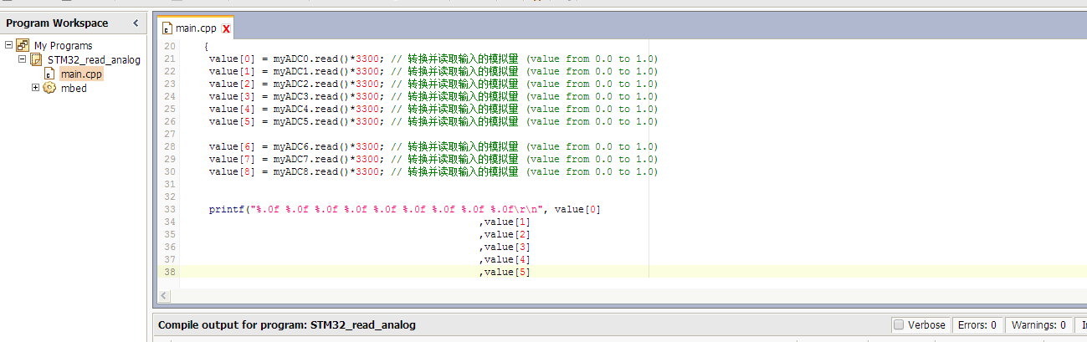Click the My Programs workspace icon
1087x342 pixels.
(x=23, y=46)
